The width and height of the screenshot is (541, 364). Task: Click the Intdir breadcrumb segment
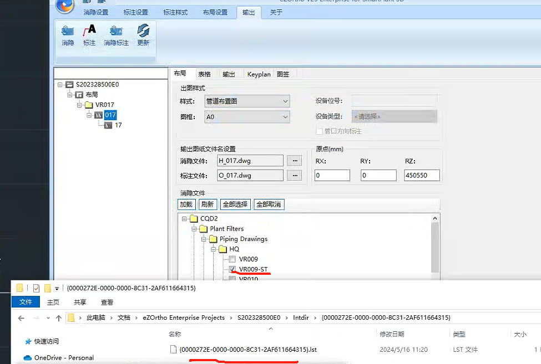point(301,317)
